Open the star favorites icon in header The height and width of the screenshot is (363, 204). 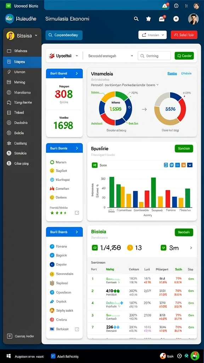(148, 19)
